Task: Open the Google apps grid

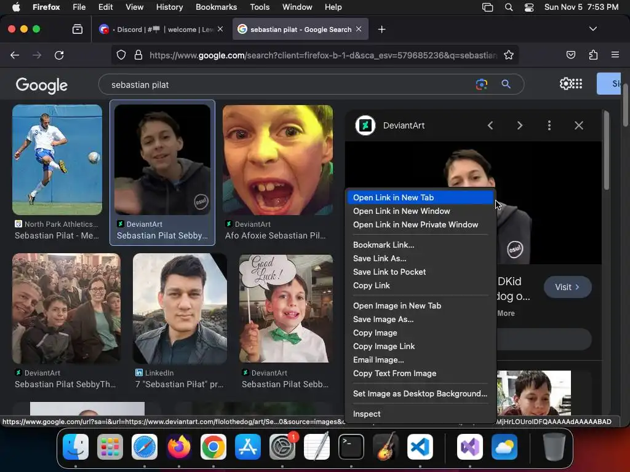Action: [577, 84]
